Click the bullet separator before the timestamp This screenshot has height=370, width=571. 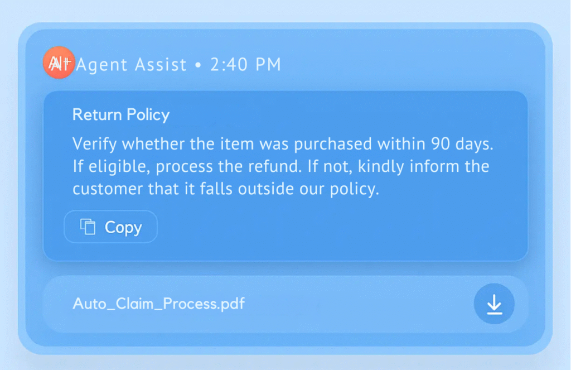coord(198,65)
